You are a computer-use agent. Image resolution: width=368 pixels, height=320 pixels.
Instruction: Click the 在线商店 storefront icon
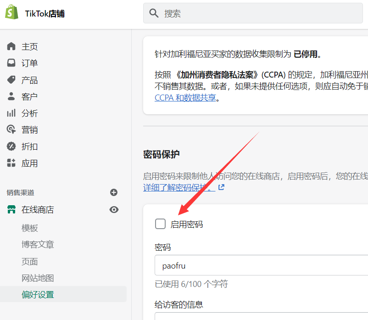[11, 209]
